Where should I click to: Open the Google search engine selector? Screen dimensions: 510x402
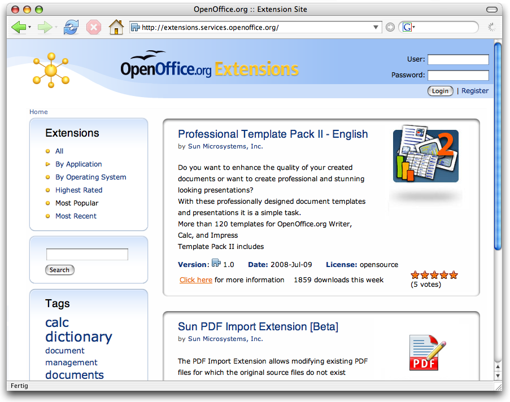click(x=408, y=27)
